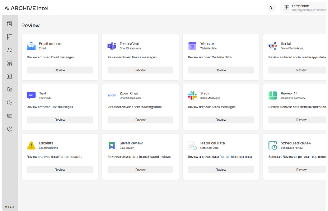The width and height of the screenshot is (328, 211).
Task: Click the Social megaphone icon
Action: [x=273, y=46]
